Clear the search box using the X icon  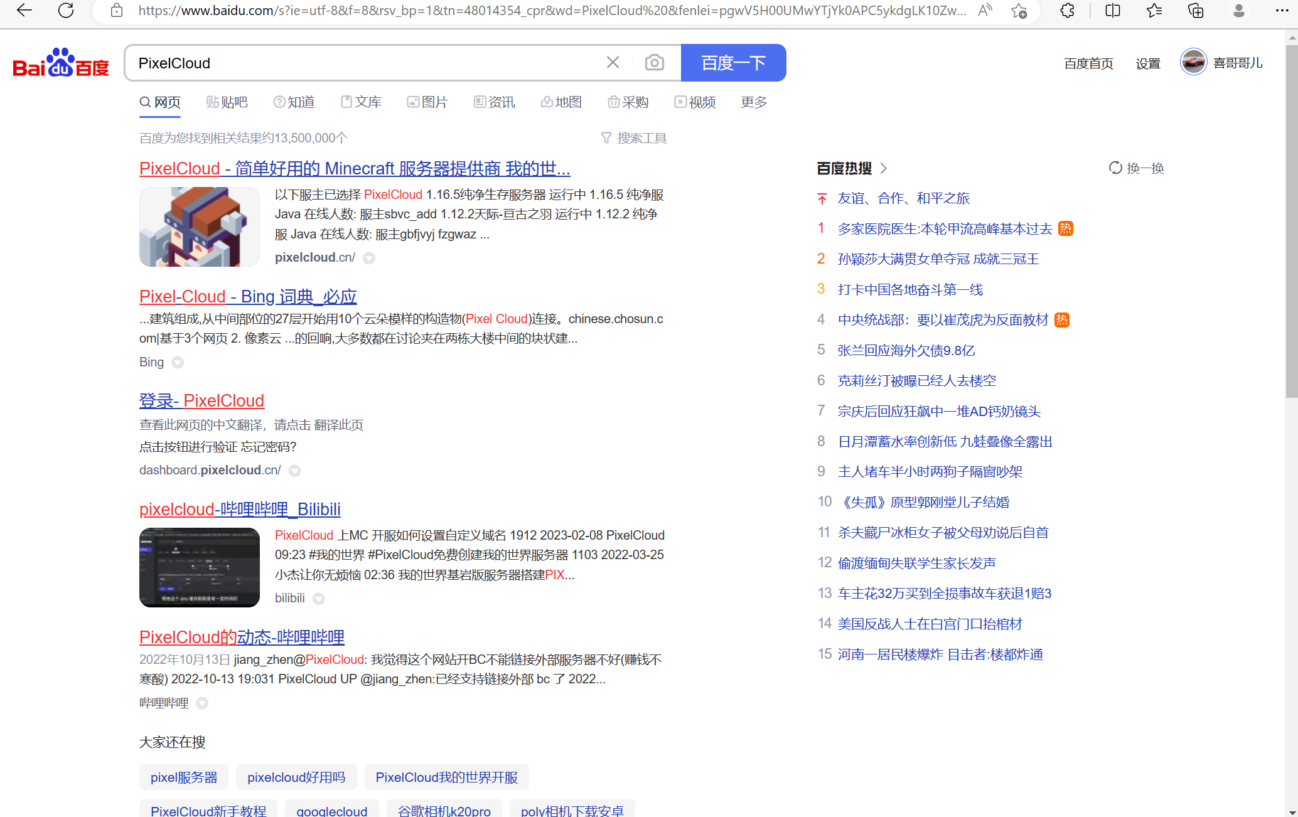coord(613,61)
